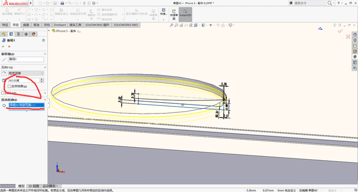Screen dimensions: 358x192
Task: Click the Zoom to Fit magnifier icon
Action: click(x=171, y=25)
